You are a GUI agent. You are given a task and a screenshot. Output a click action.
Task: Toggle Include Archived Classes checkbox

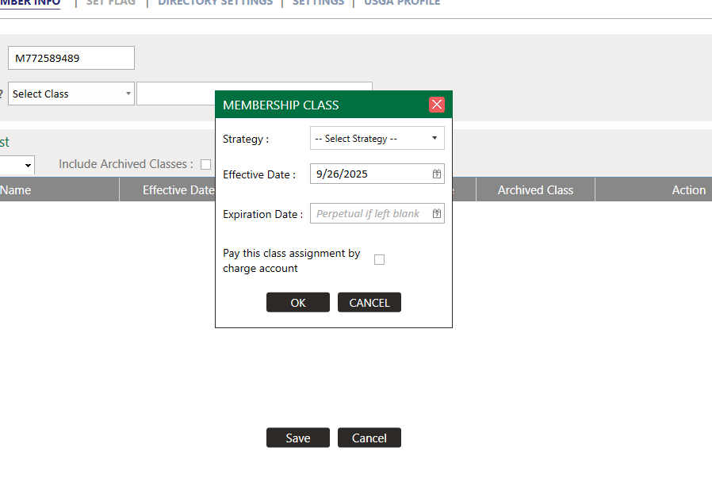point(206,165)
